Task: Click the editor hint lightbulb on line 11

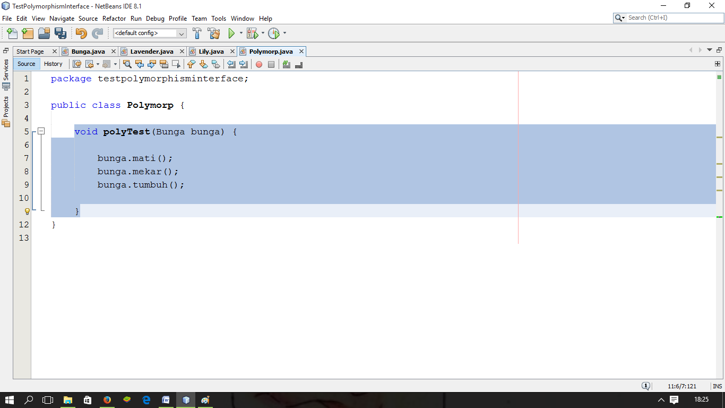Action: click(x=27, y=211)
